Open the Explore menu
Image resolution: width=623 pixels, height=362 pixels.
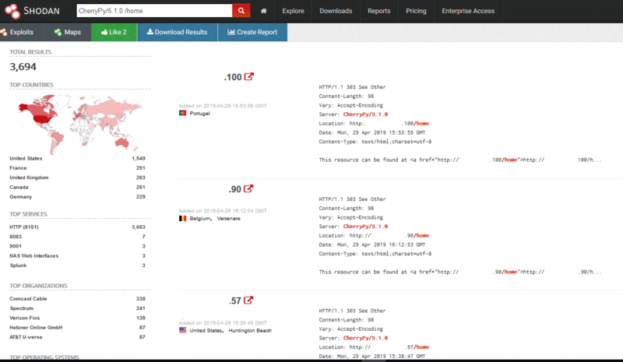(x=294, y=11)
